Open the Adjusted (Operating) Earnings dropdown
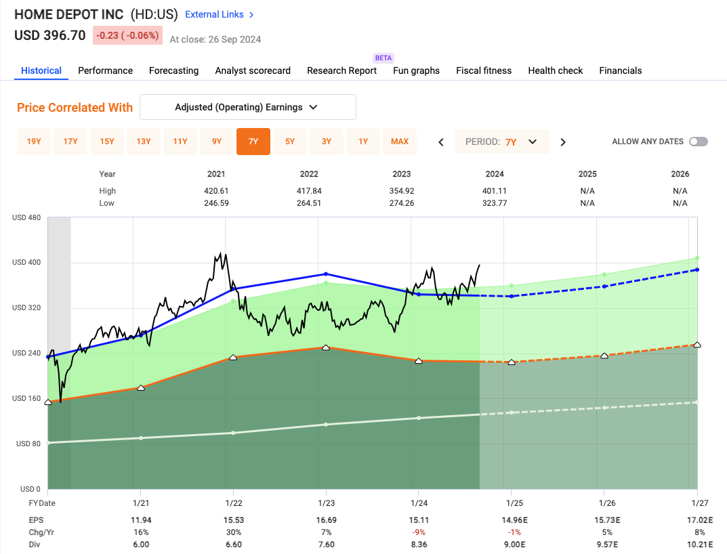The height and width of the screenshot is (554, 727). (247, 107)
